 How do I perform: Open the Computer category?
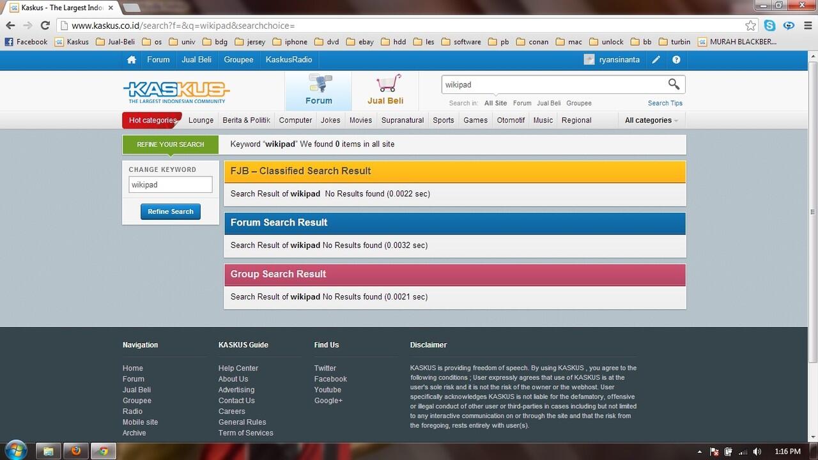pos(295,120)
